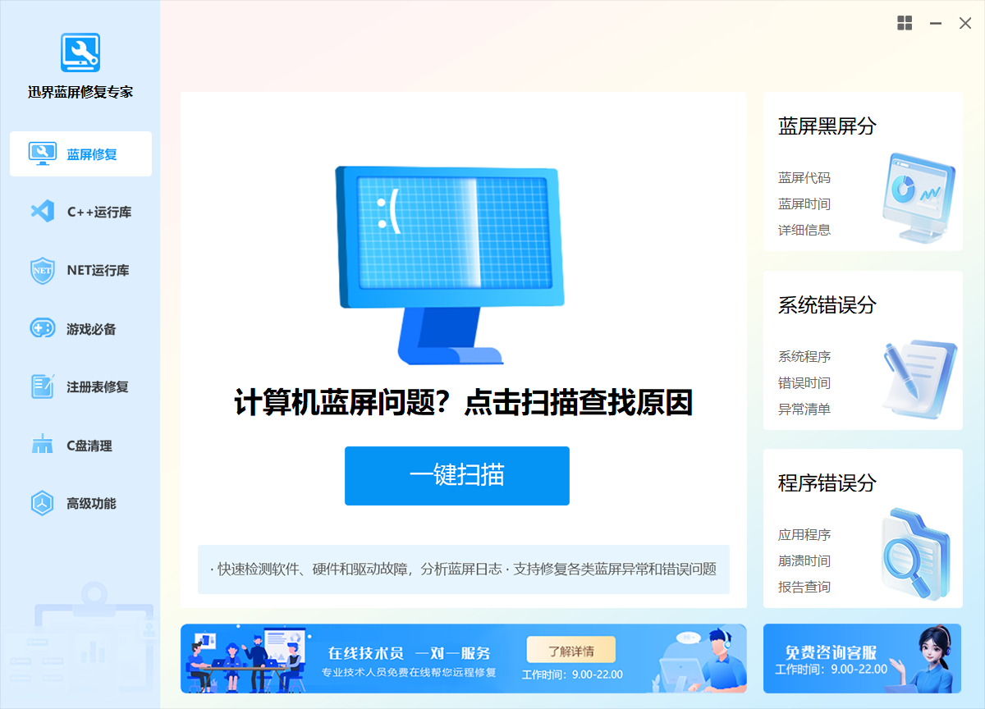985x709 pixels.
Task: Click the blue-screen monitor illustration
Action: pyautogui.click(x=450, y=263)
